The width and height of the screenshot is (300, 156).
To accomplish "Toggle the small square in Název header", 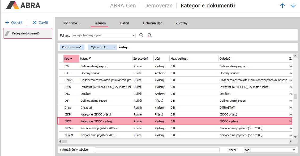I will 91,59.
